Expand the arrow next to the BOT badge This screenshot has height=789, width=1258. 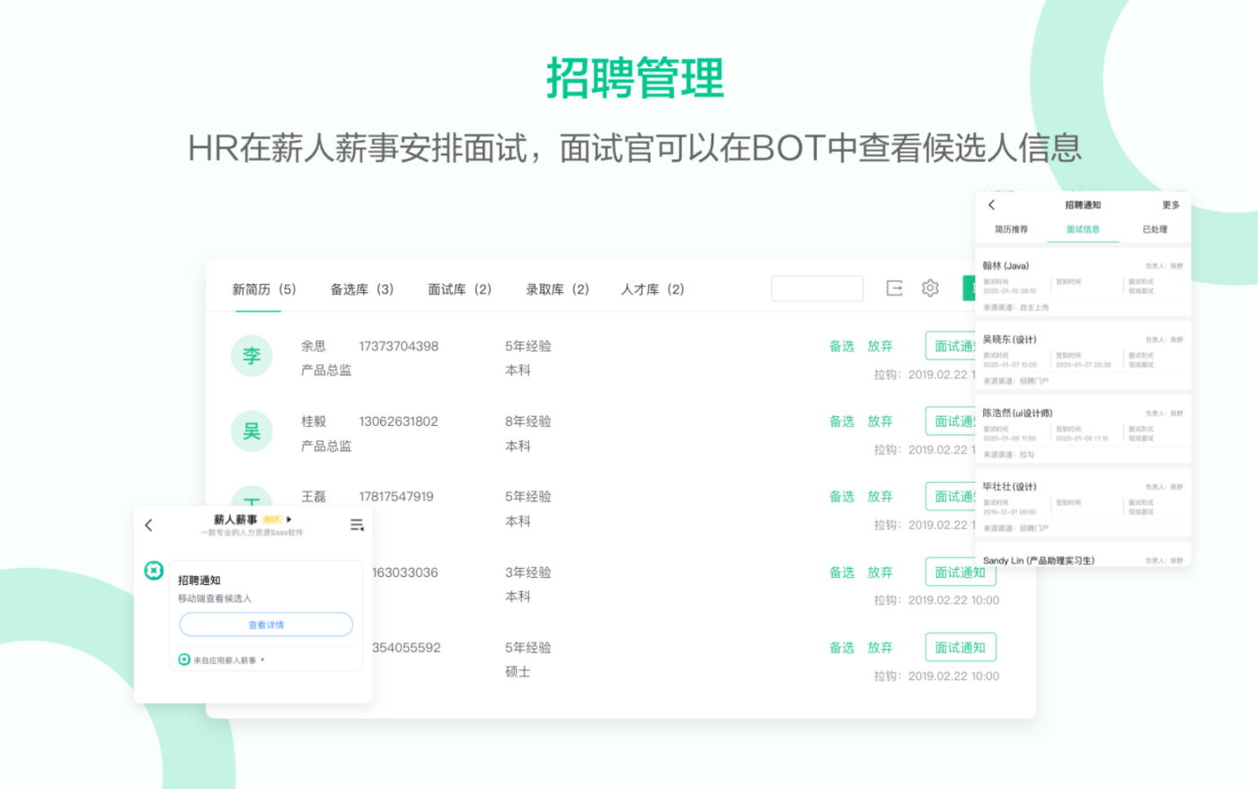[289, 519]
